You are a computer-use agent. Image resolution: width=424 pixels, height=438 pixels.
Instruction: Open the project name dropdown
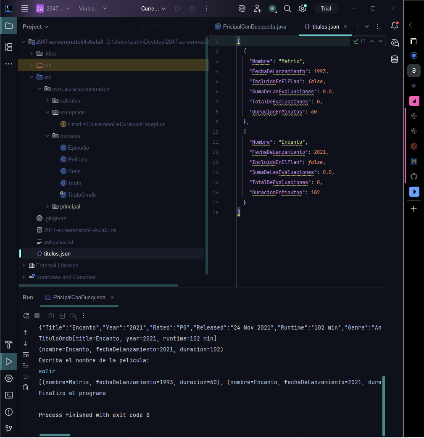tap(53, 8)
